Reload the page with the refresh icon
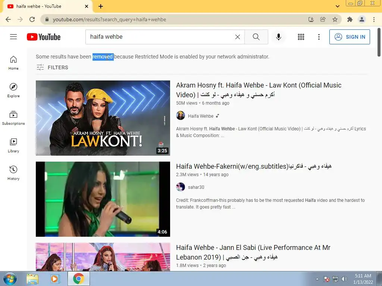382x286 pixels. tap(32, 19)
